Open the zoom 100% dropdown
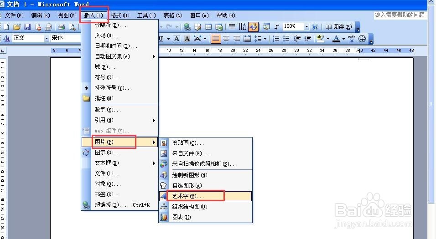The width and height of the screenshot is (436, 239). coord(306,27)
